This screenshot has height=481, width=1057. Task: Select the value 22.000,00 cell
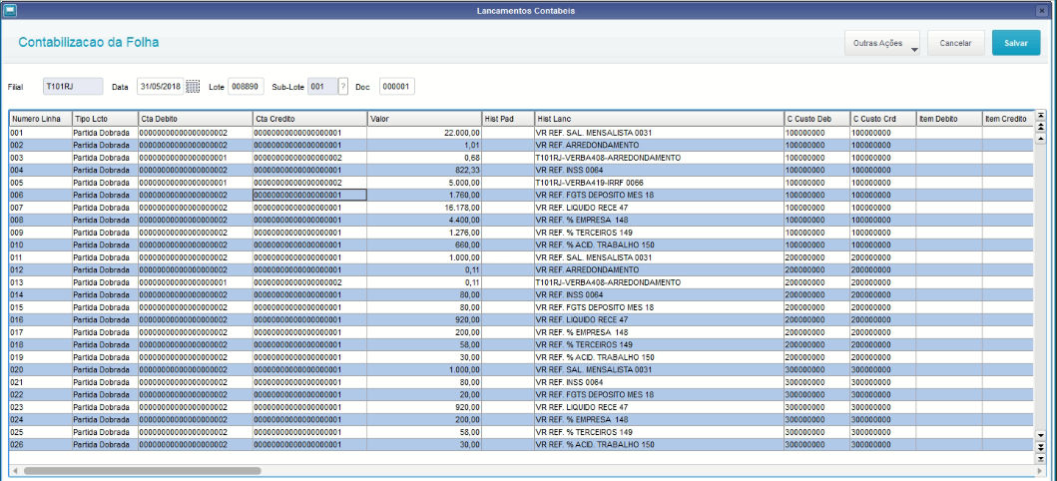pyautogui.click(x=424, y=133)
